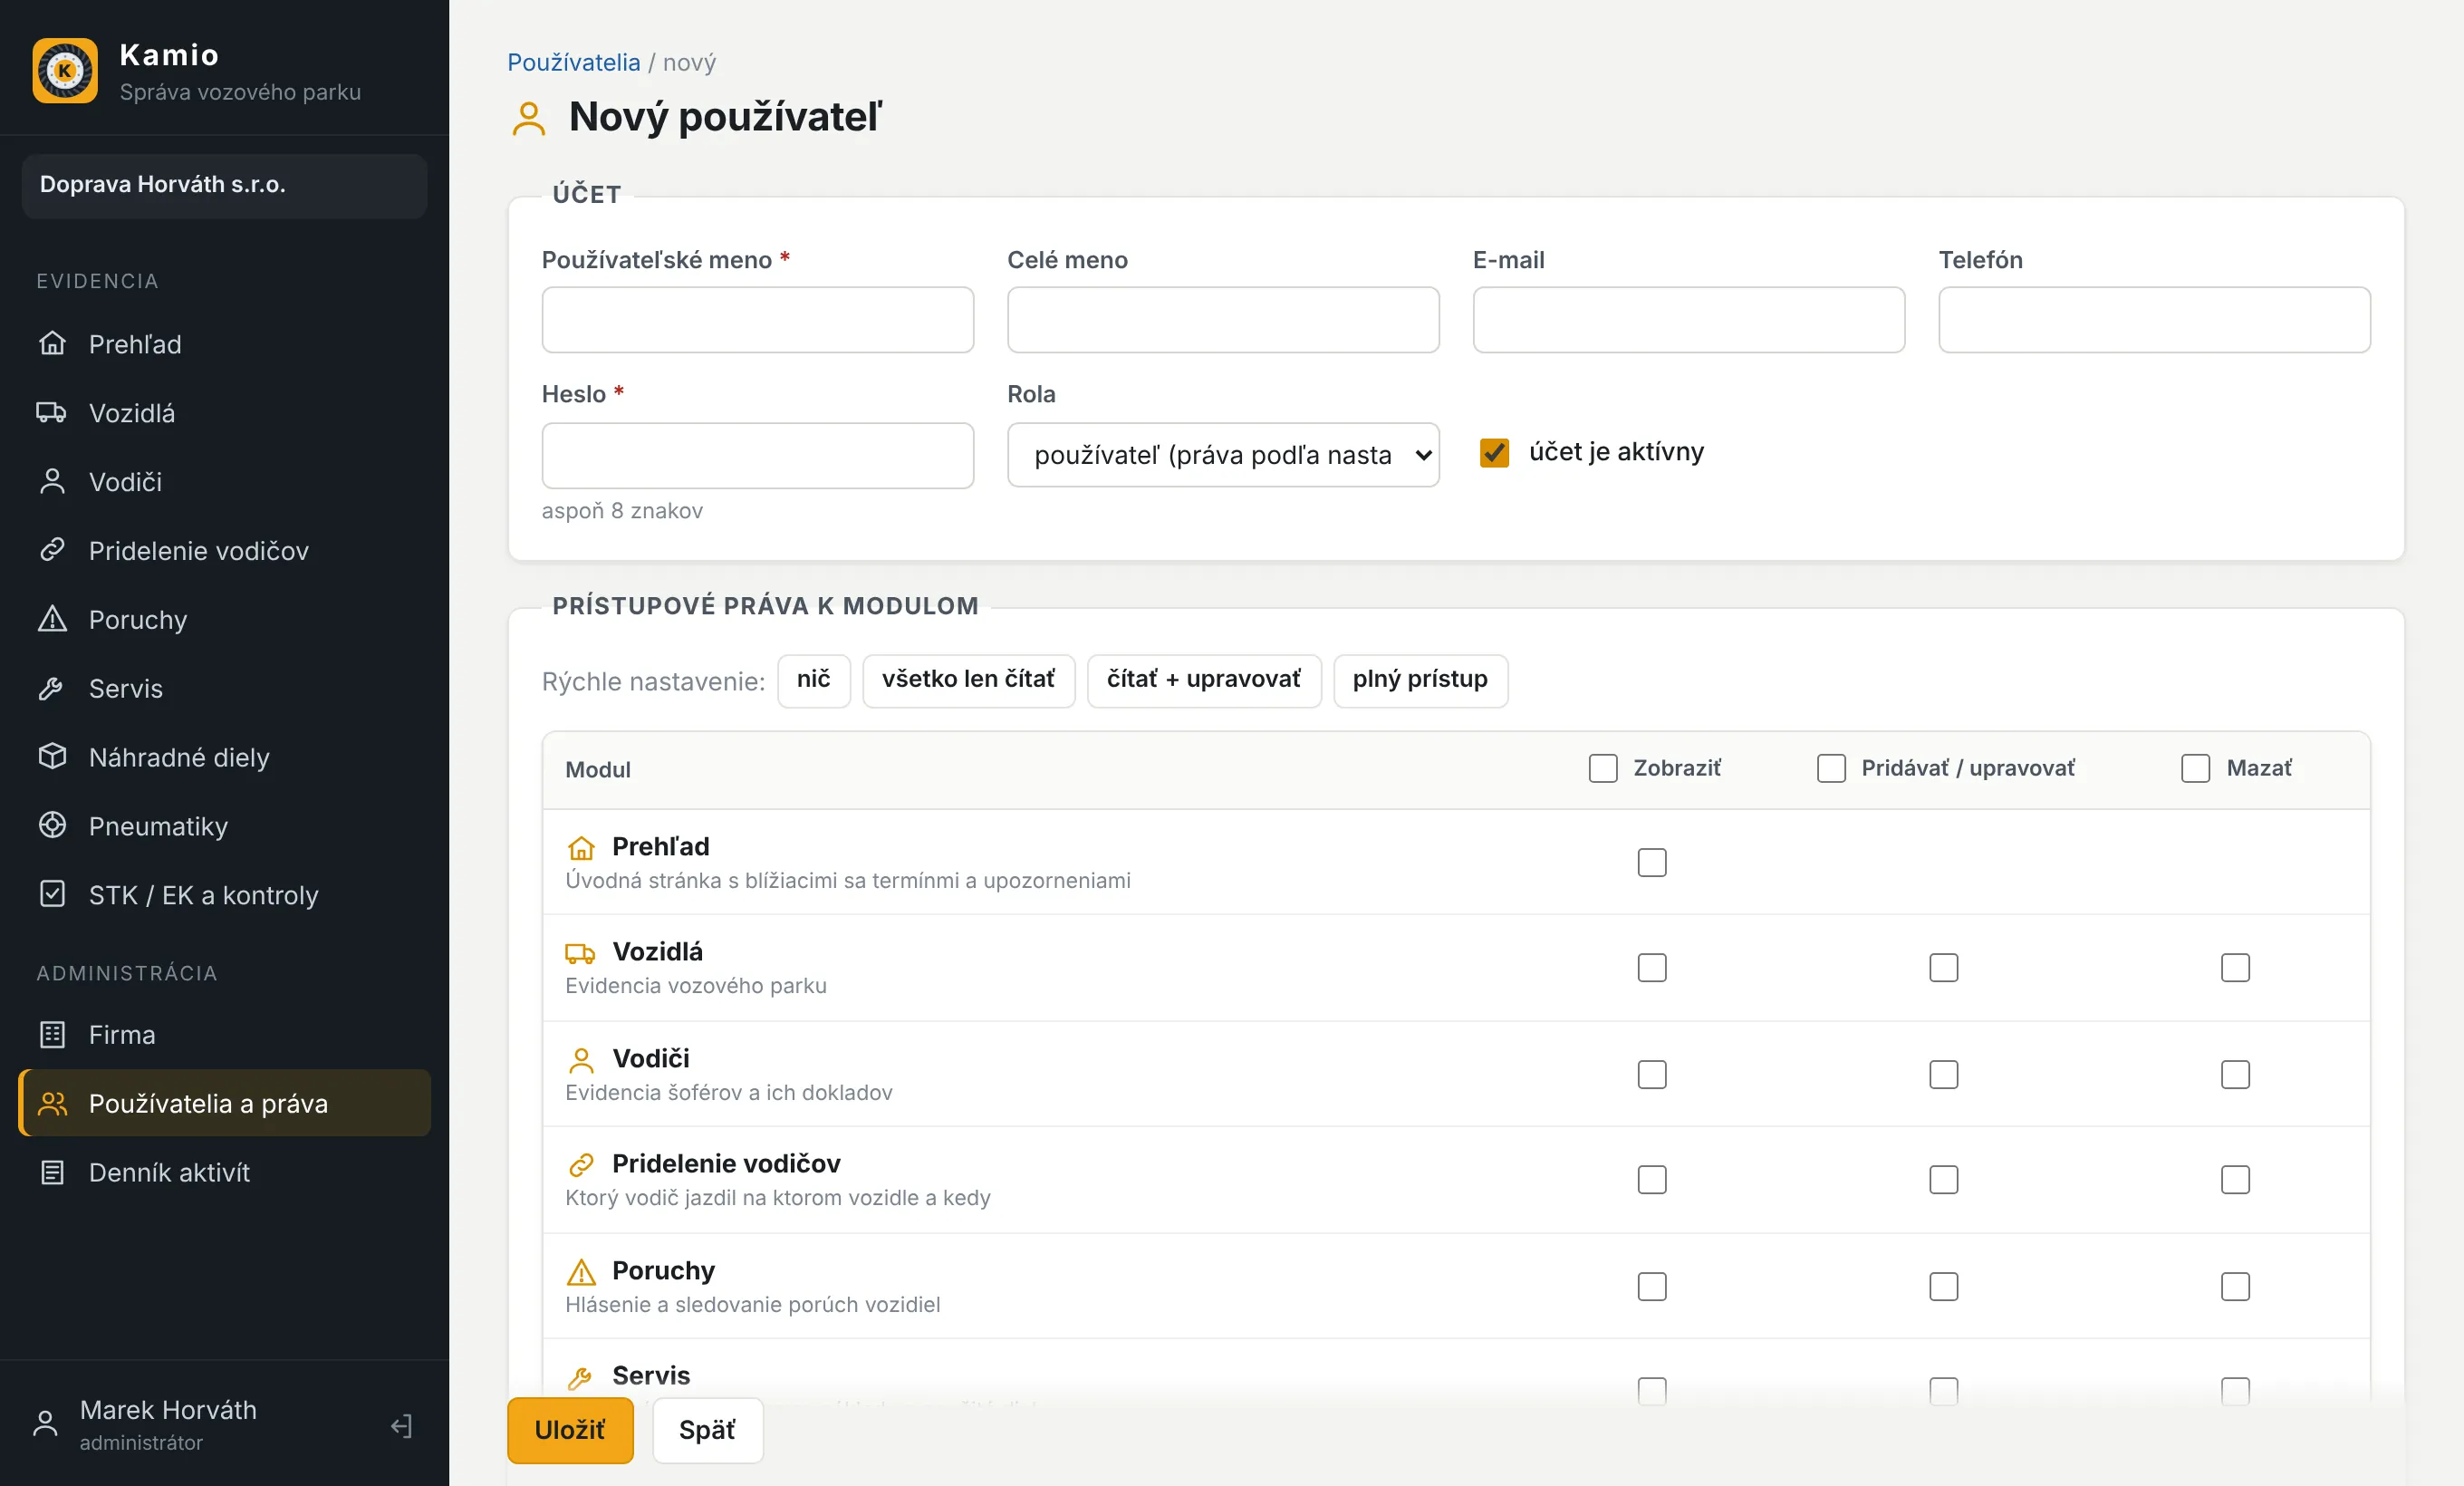The height and width of the screenshot is (1486, 2464).
Task: Open Denník aktivít via its log icon
Action: pyautogui.click(x=52, y=1173)
